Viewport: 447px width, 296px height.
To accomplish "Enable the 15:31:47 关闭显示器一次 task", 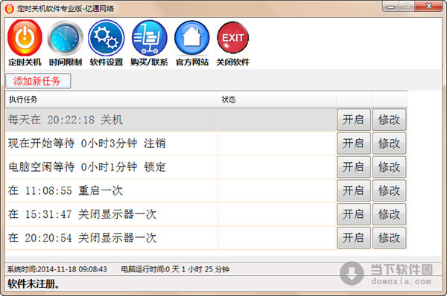I will tap(354, 214).
